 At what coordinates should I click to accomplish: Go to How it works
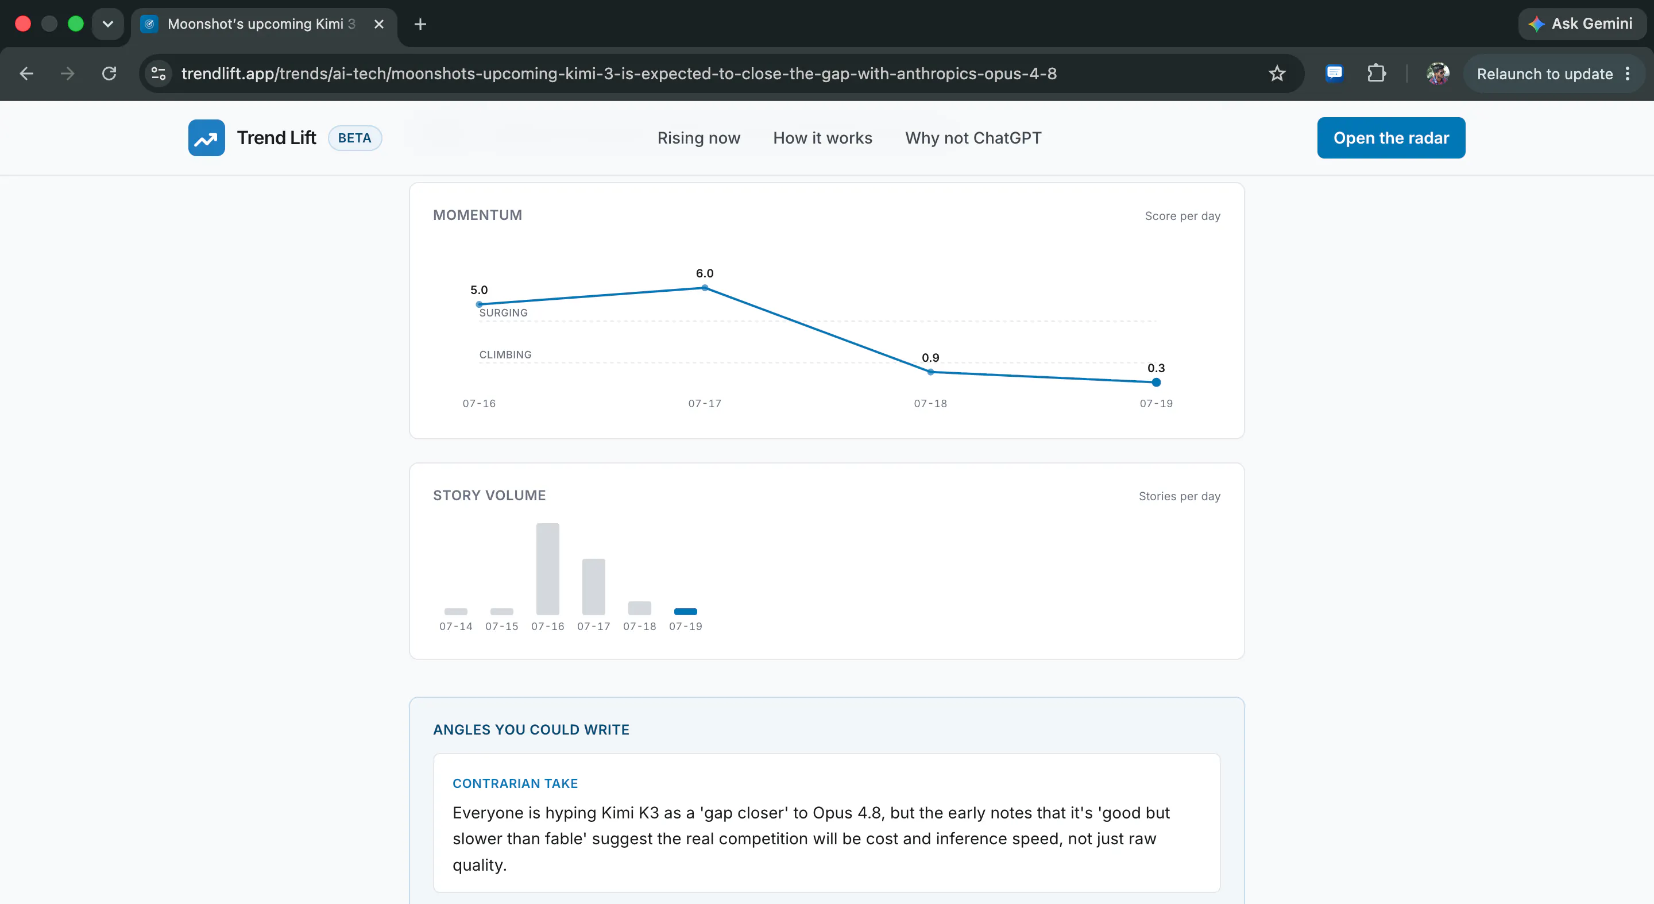coord(822,138)
